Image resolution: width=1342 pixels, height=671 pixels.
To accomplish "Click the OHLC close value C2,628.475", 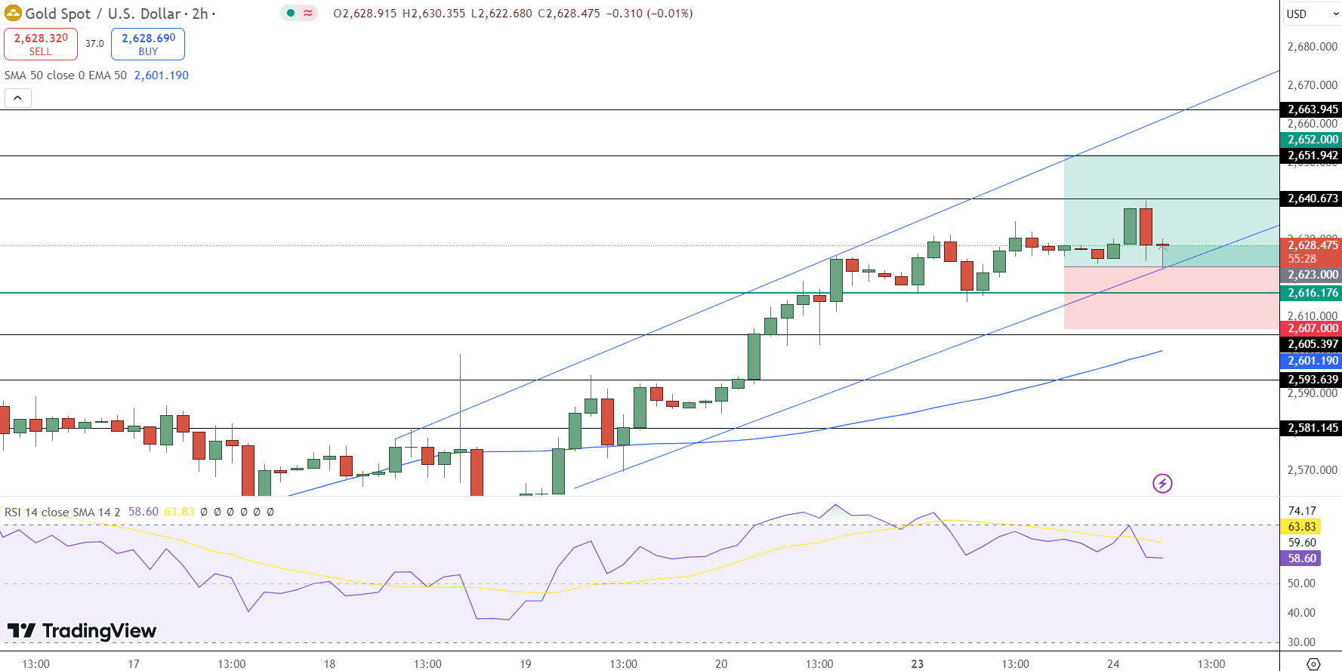I will [x=569, y=14].
